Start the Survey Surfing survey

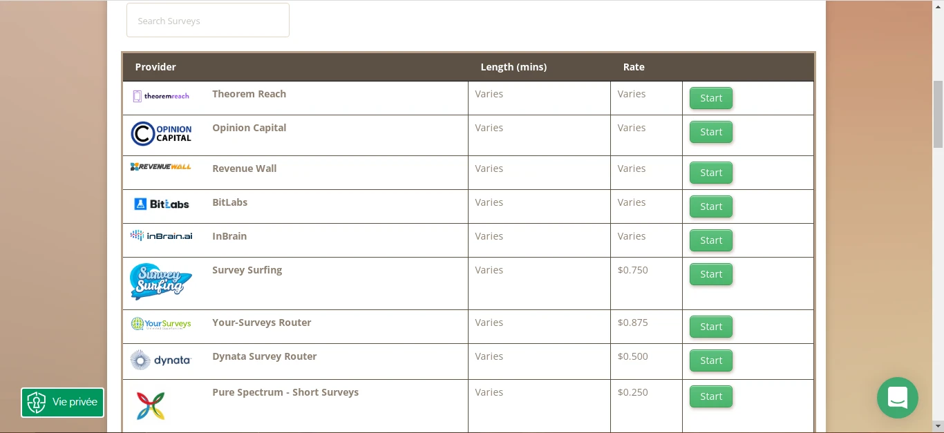click(711, 274)
